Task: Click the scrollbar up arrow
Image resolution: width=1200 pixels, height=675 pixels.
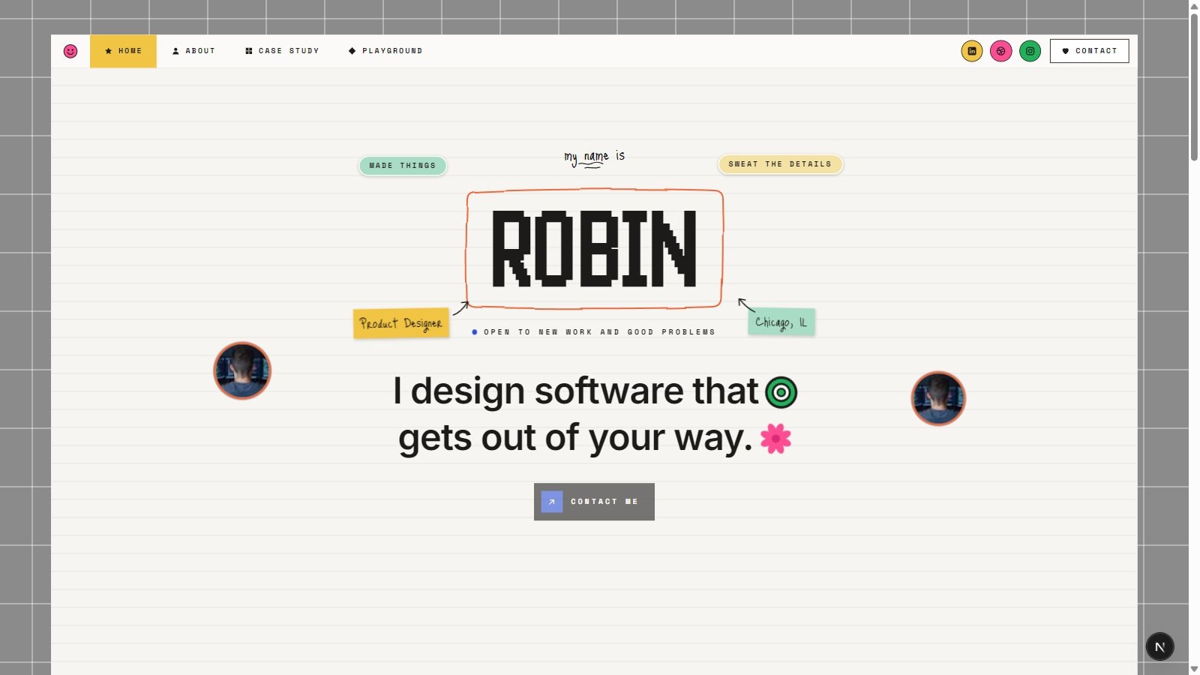Action: (x=1194, y=6)
